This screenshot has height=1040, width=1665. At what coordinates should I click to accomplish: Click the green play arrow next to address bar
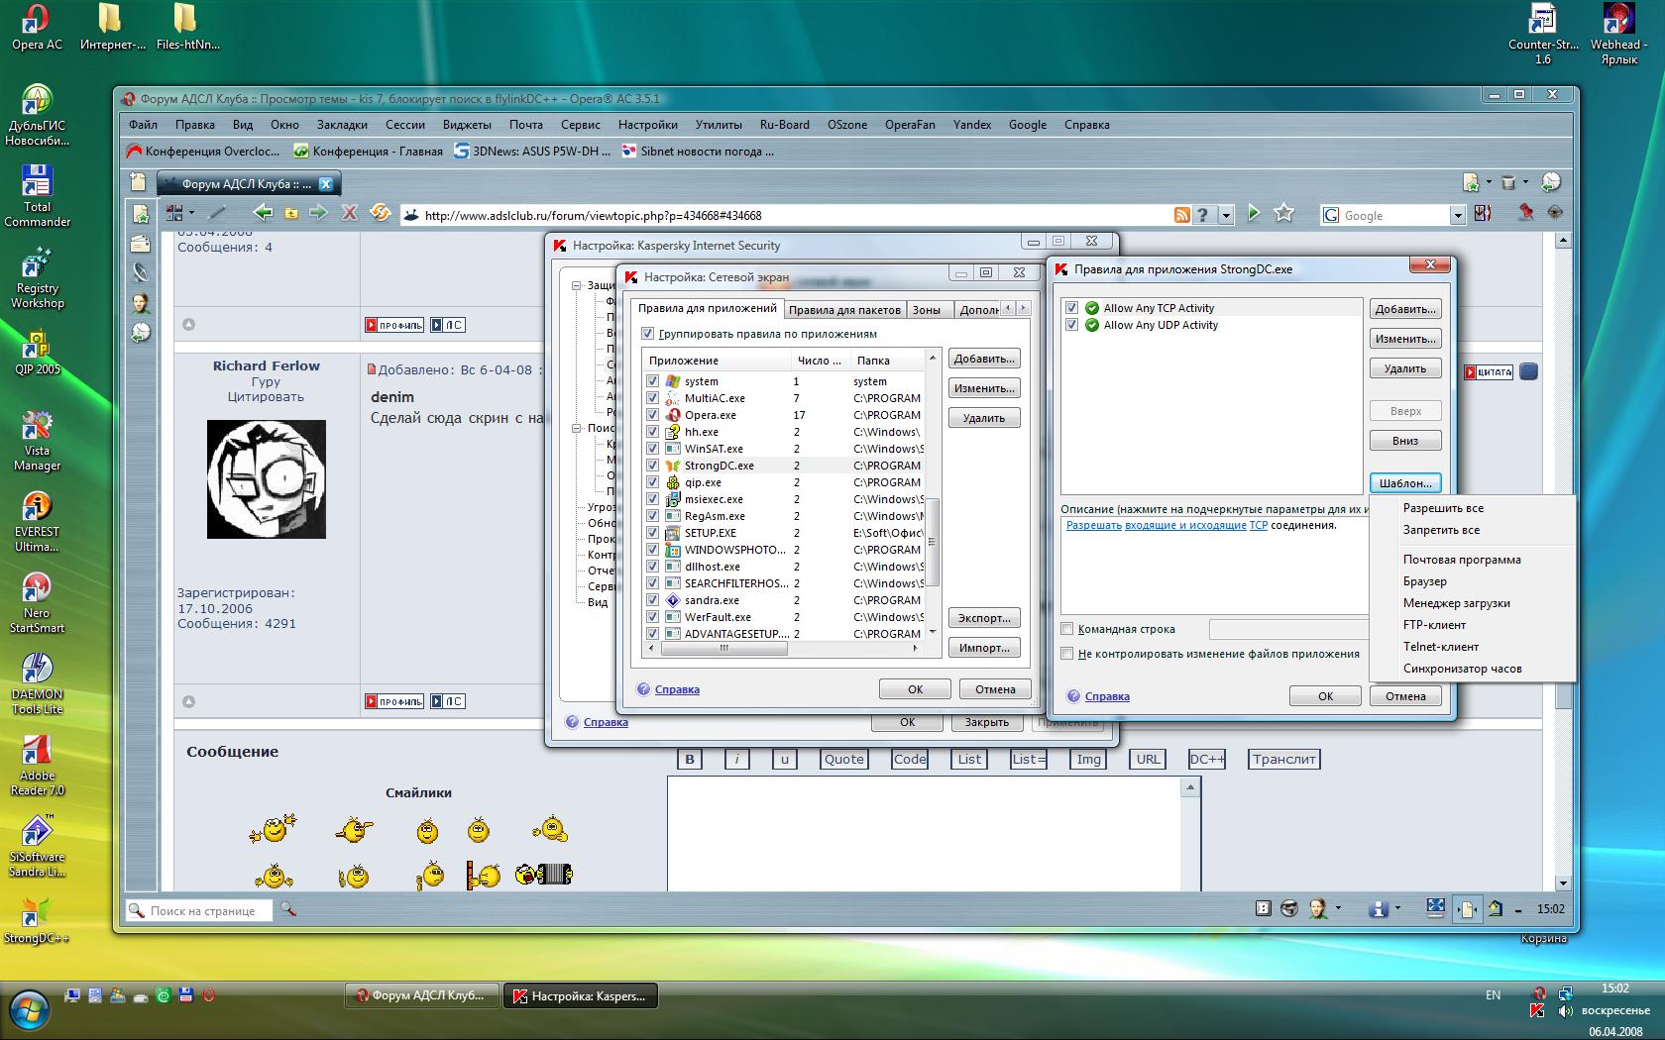pyautogui.click(x=1254, y=213)
